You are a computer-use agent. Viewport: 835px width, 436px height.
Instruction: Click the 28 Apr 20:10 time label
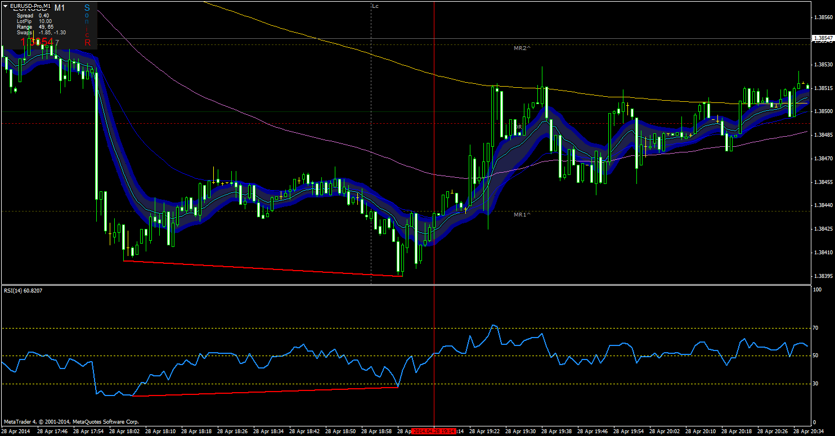(700, 431)
